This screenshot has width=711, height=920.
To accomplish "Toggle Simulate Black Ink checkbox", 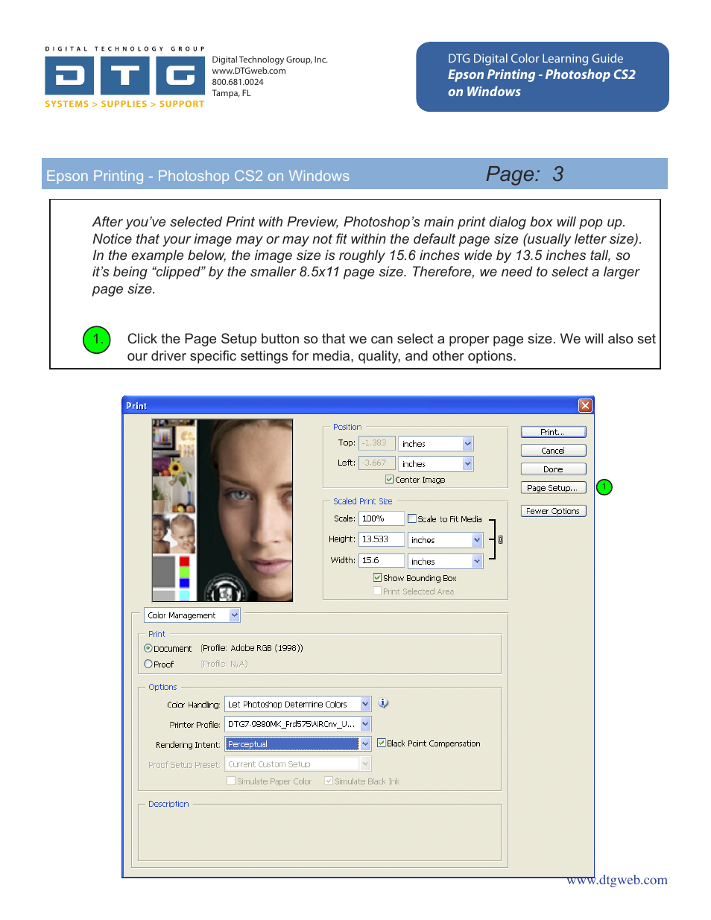I will tap(329, 781).
